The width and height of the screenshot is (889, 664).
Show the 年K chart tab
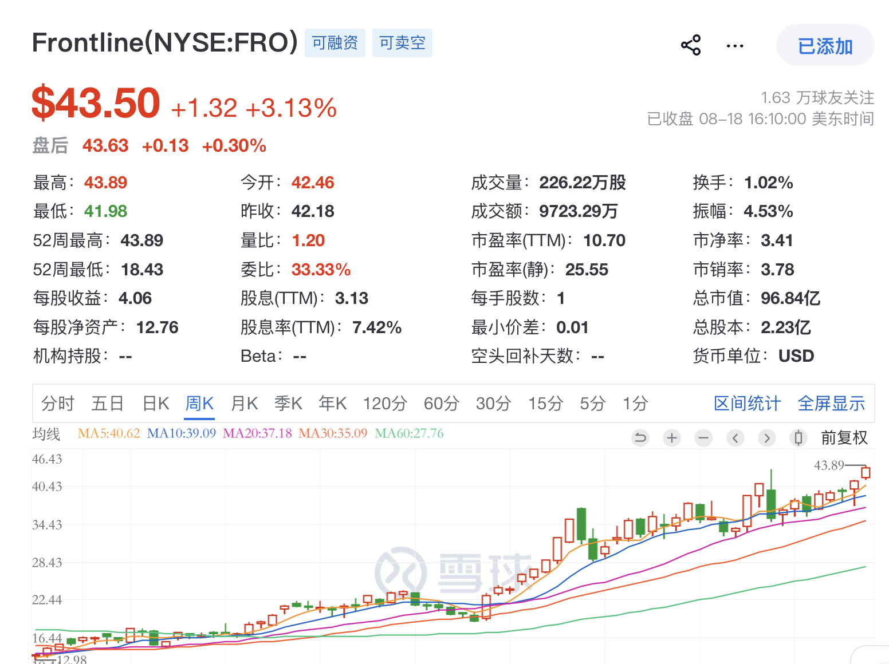333,404
